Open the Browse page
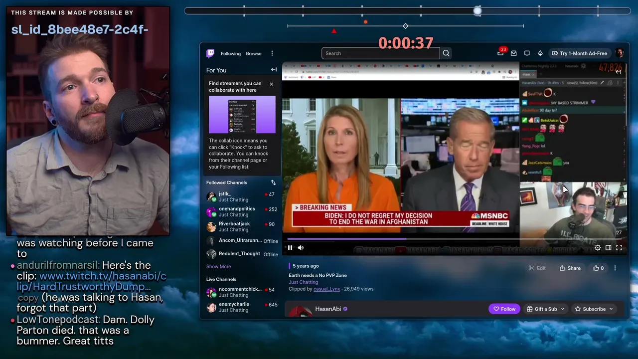The width and height of the screenshot is (638, 359). click(254, 53)
